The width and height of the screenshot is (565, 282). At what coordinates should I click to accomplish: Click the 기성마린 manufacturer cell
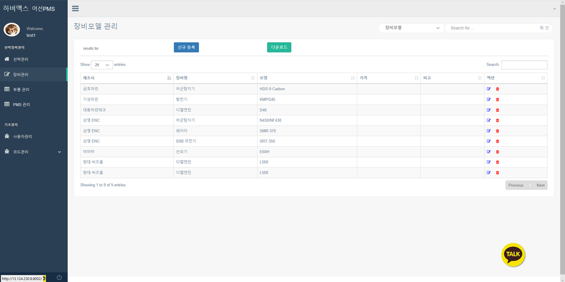127,99
